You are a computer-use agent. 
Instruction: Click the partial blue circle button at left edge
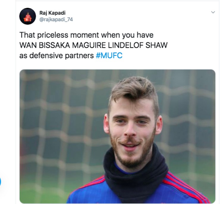tap(0, 182)
